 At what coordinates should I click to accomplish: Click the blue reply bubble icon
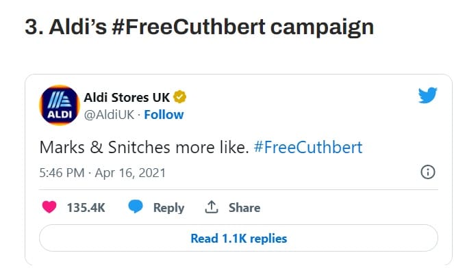(x=136, y=206)
